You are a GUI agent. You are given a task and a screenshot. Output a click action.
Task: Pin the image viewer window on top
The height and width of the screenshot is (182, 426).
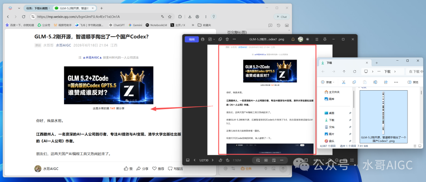[325, 39]
